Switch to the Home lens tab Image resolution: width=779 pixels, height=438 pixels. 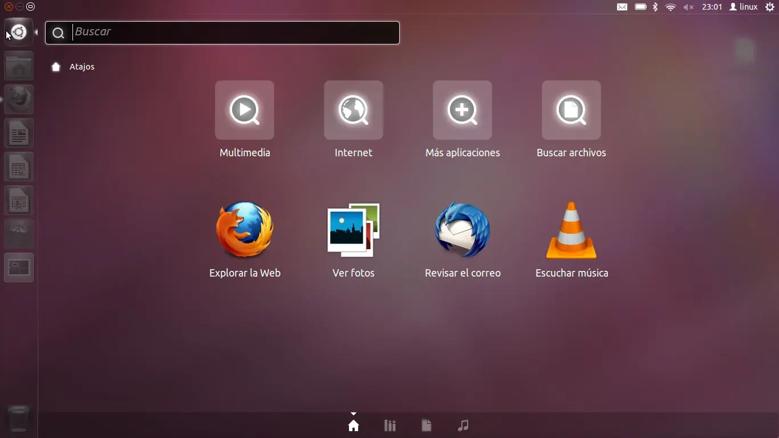pos(354,425)
